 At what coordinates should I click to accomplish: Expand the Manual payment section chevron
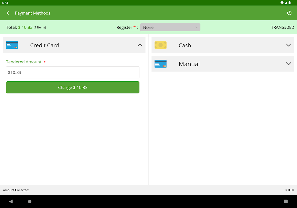288,64
